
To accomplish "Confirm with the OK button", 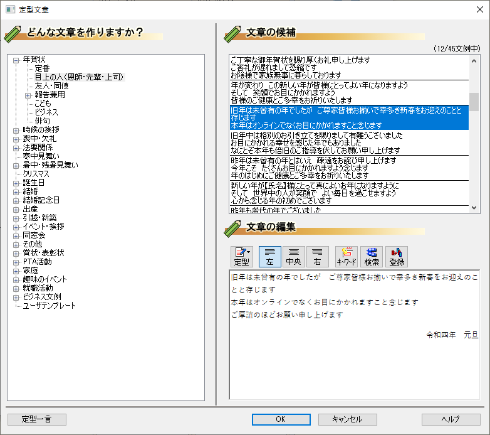I will tap(281, 419).
